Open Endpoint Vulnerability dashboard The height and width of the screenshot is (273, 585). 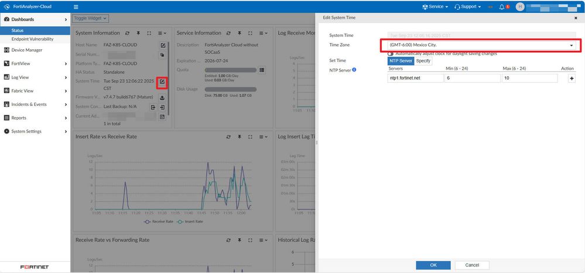coord(35,39)
